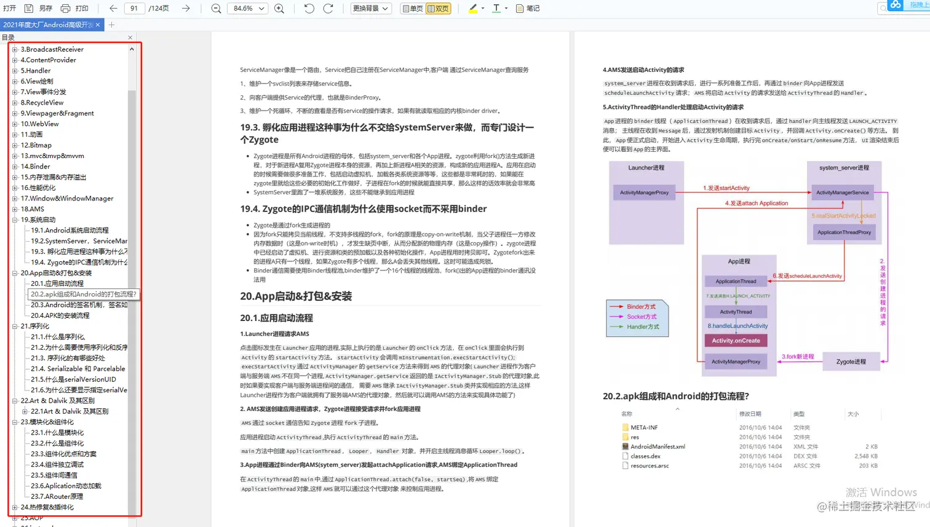This screenshot has width=930, height=527.
Task: Open outline entry 14.Binder
Action: tap(36, 167)
